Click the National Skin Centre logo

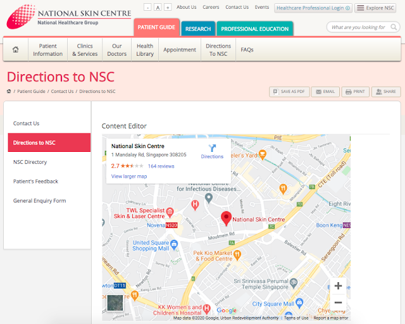click(x=69, y=17)
